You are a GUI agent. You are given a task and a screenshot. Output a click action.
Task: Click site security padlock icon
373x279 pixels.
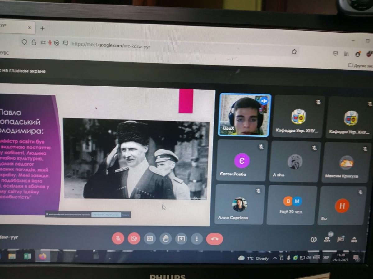[x=34, y=42]
